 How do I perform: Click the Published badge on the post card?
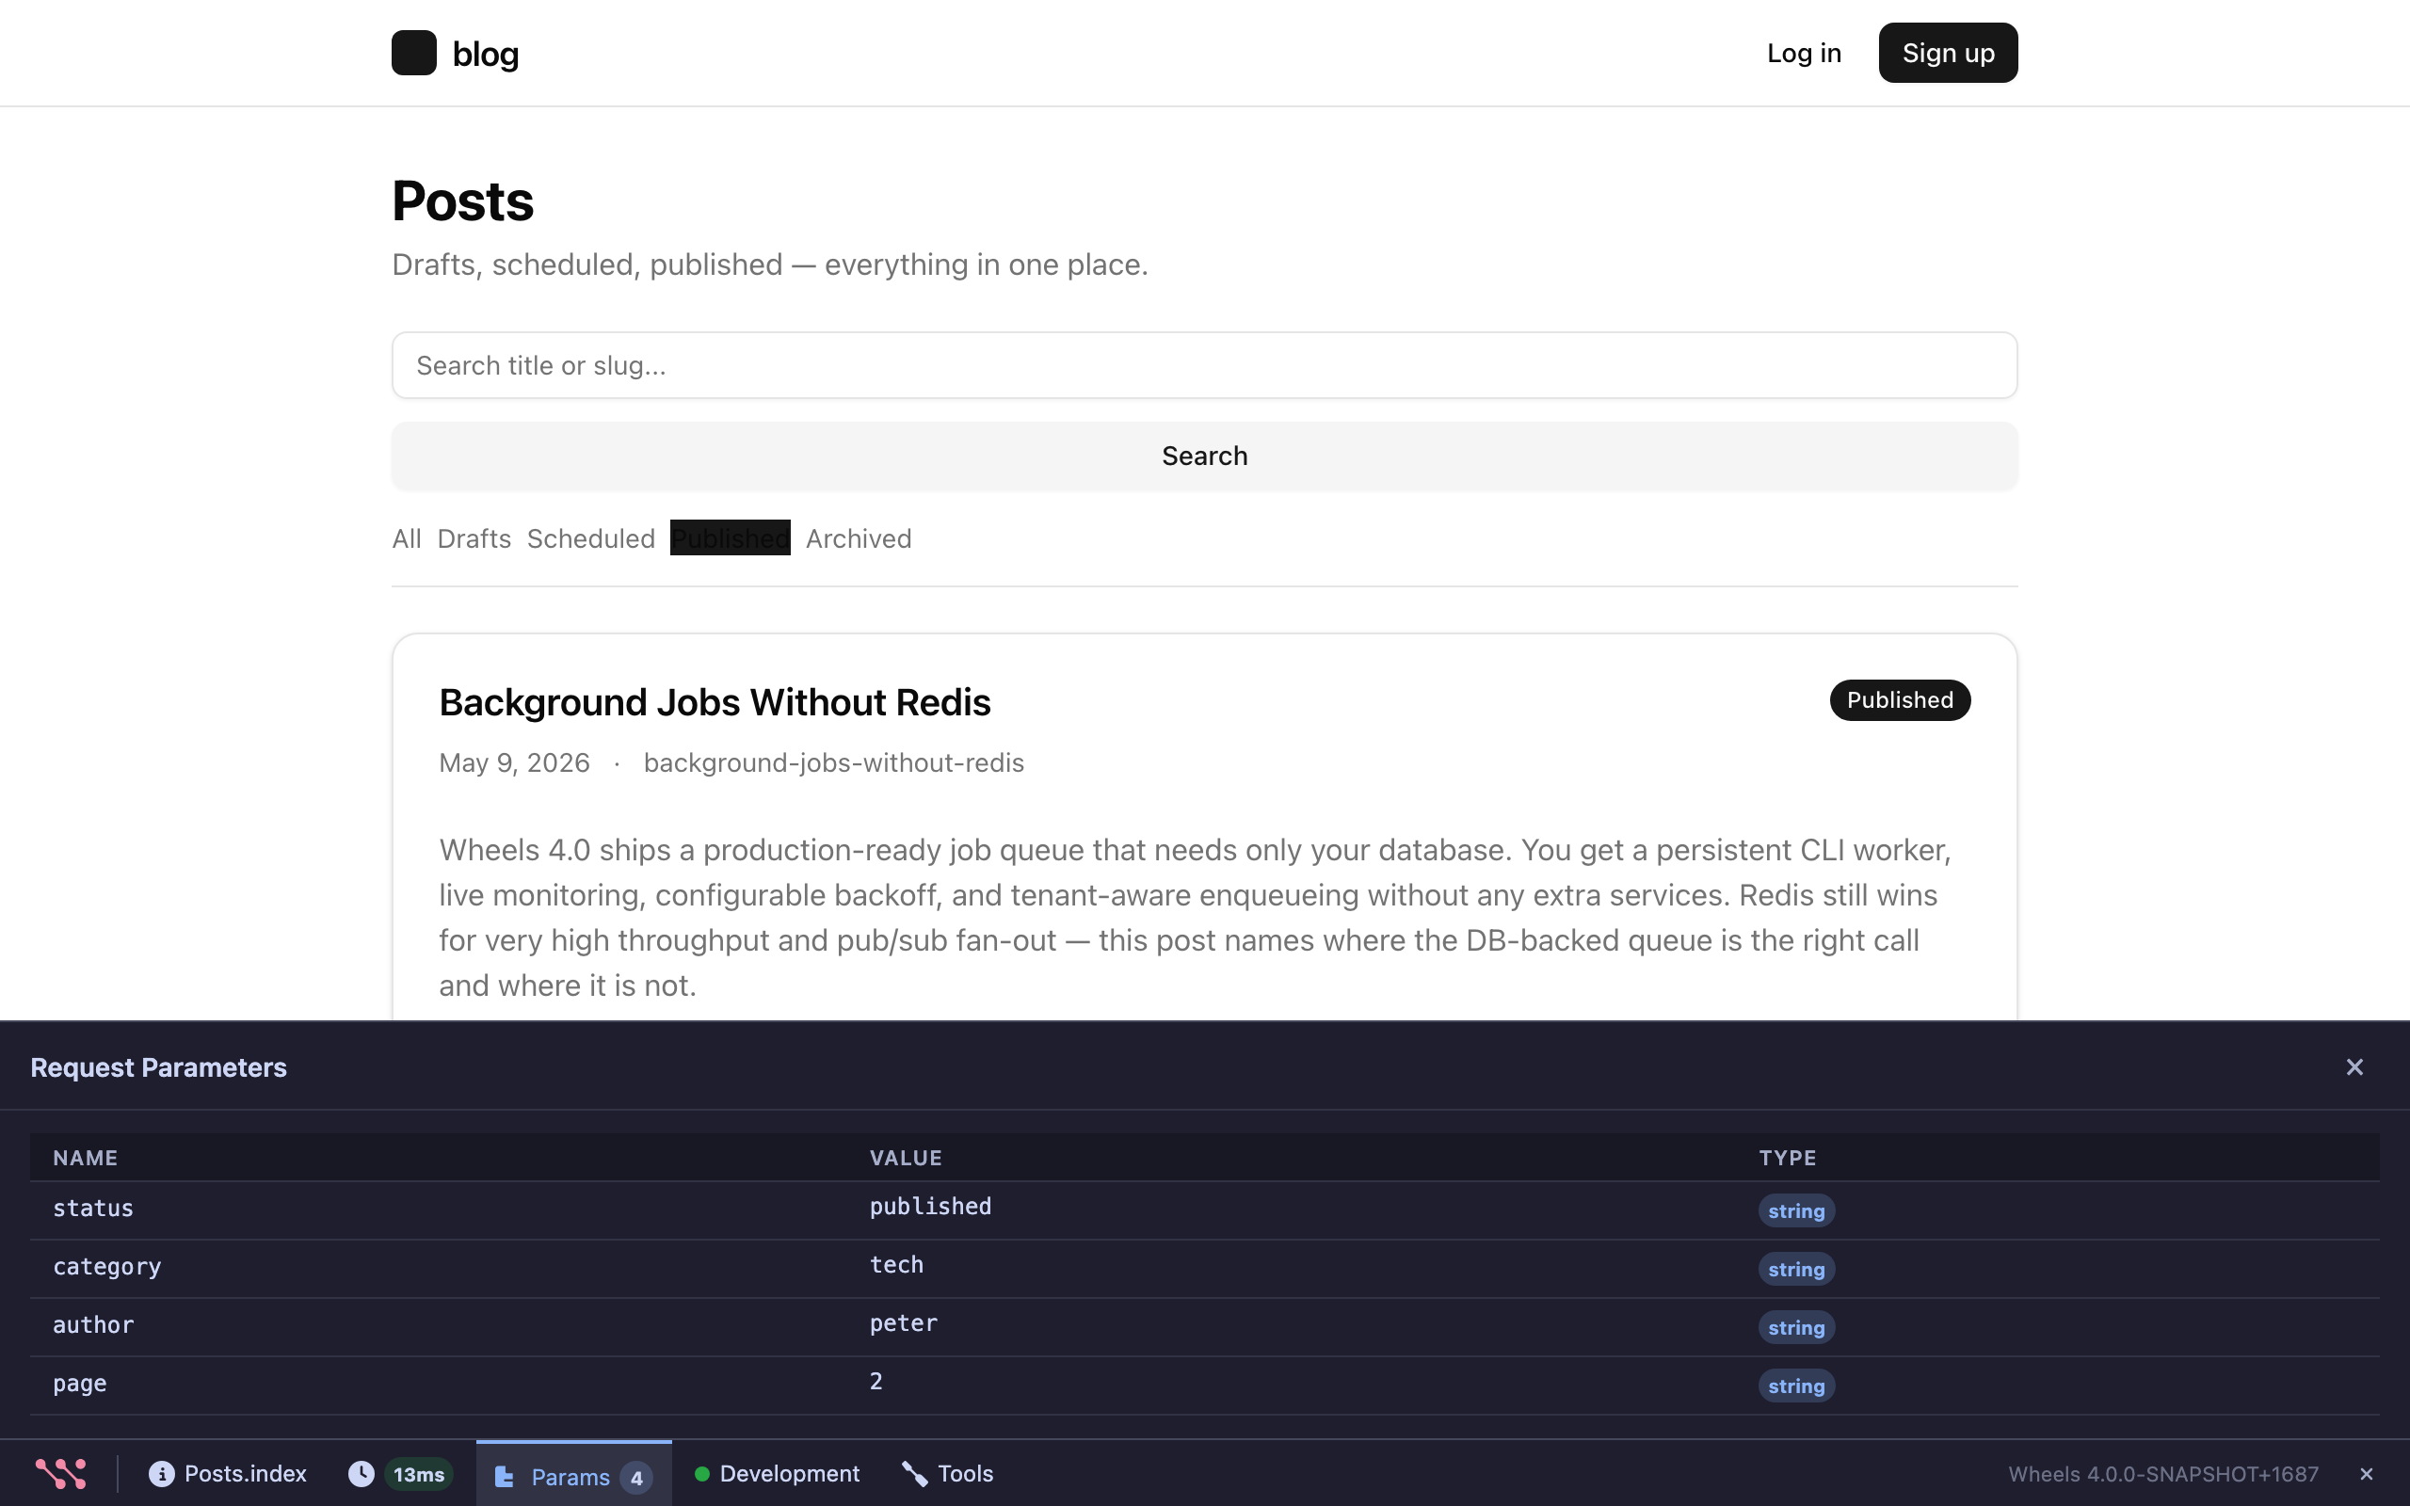[x=1900, y=700]
